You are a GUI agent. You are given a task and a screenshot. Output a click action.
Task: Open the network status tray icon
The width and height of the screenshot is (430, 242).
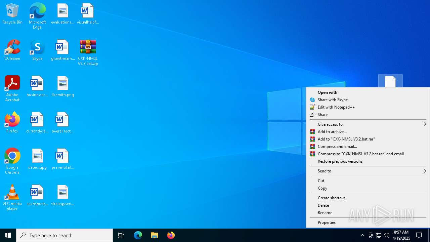(x=379, y=235)
